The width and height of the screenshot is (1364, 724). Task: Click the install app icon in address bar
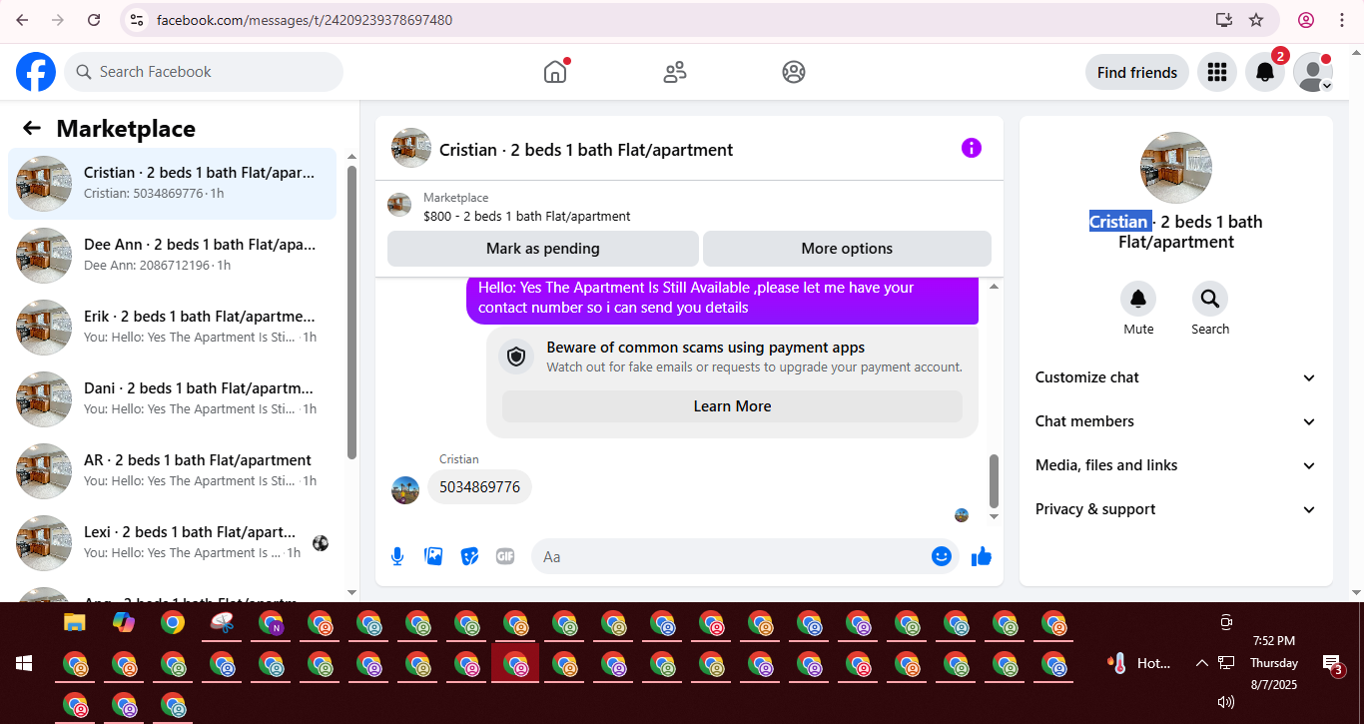(x=1224, y=20)
